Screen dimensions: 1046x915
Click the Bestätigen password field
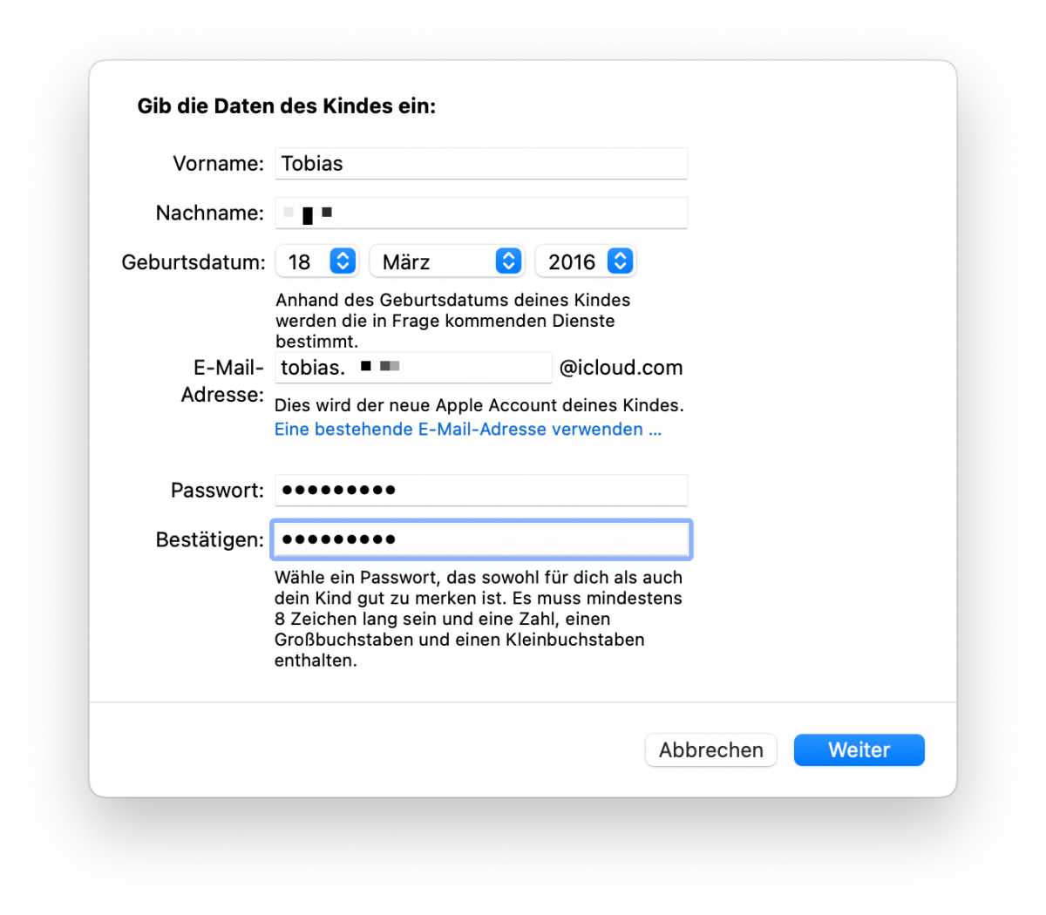click(481, 539)
